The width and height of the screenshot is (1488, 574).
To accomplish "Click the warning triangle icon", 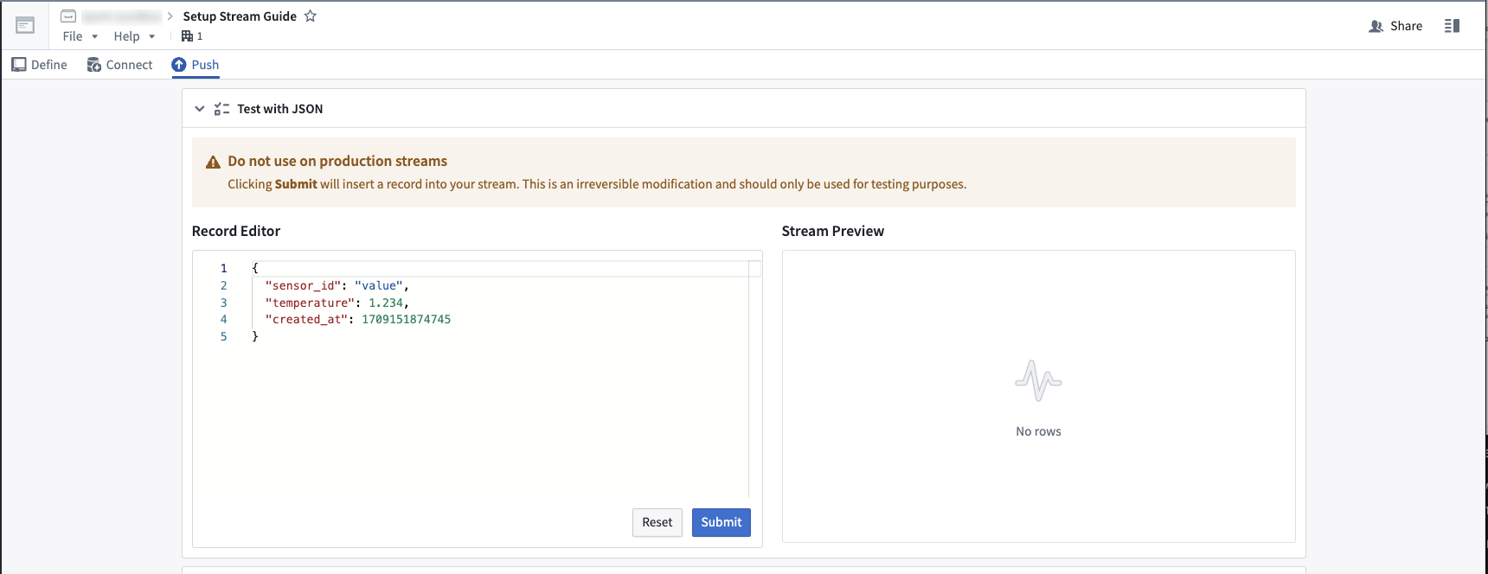I will (x=213, y=162).
